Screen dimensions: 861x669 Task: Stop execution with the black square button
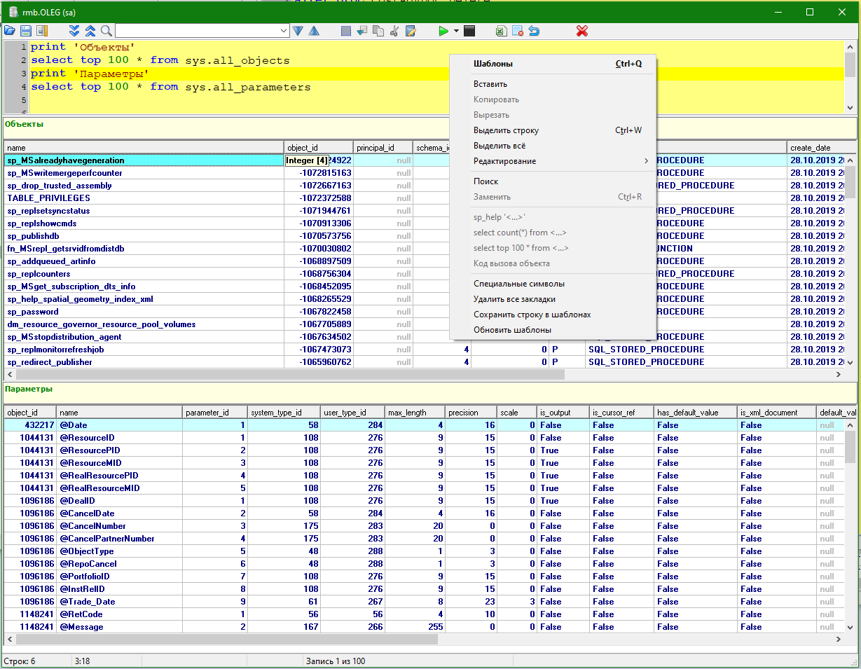click(469, 31)
